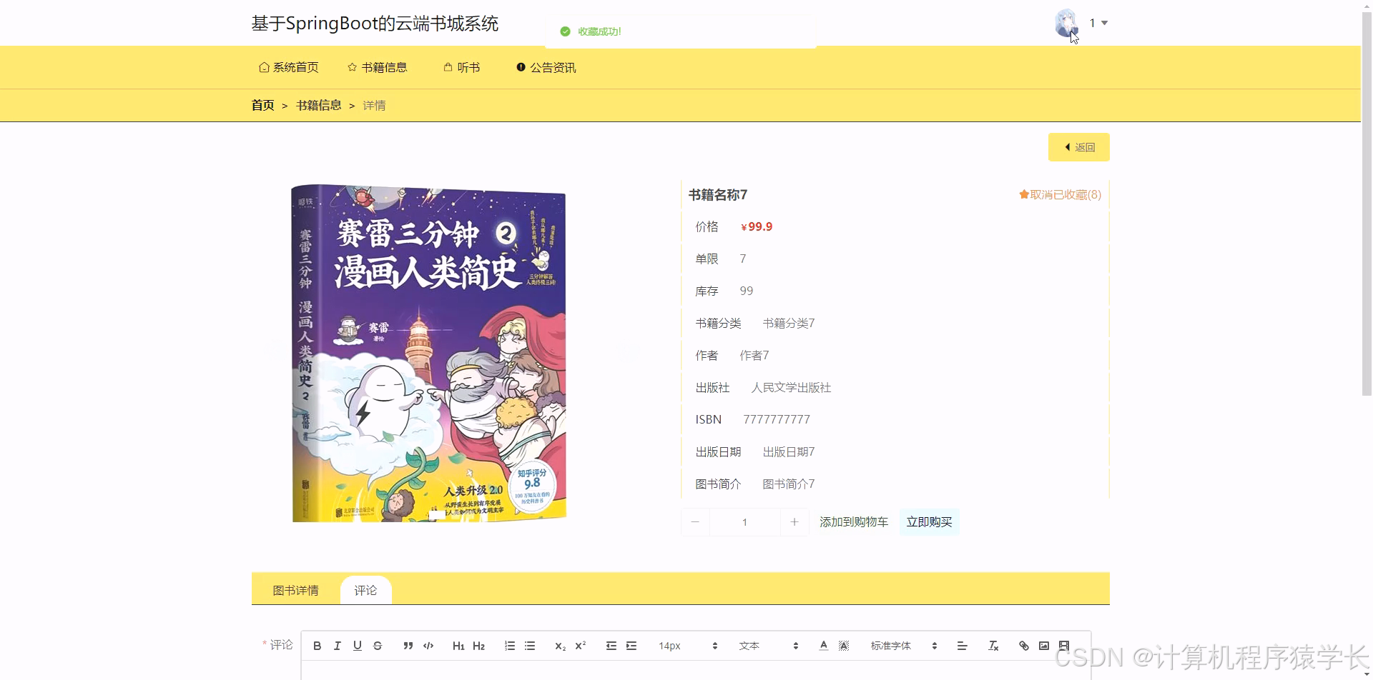The image size is (1373, 680).
Task: Switch to the 图书详情 tab
Action: point(295,589)
